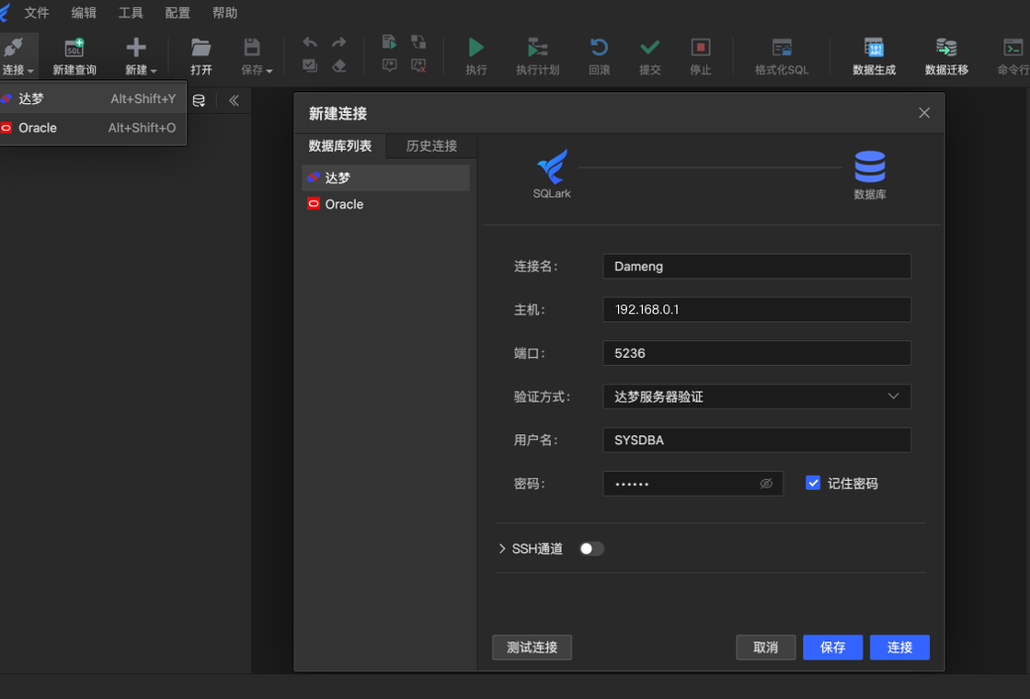Viewport: 1030px width, 699px height.
Task: Click the 打开 open folder icon
Action: [x=201, y=47]
